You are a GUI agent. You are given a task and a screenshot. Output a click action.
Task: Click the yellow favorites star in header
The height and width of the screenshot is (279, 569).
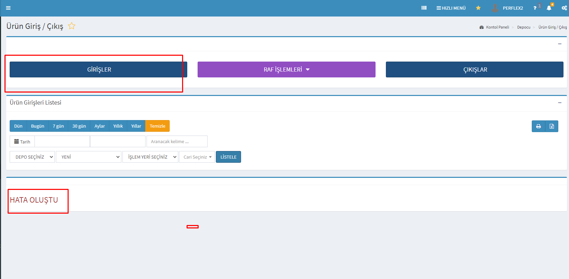(478, 8)
